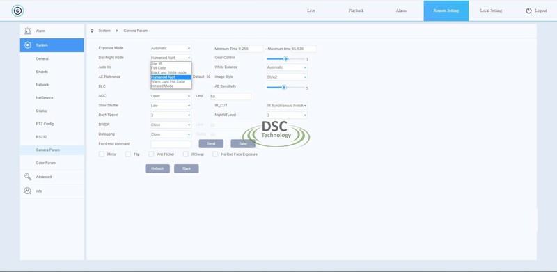This screenshot has width=557, height=272.
Task: Select highlighted Humanoid Alert list option
Action: pos(171,77)
